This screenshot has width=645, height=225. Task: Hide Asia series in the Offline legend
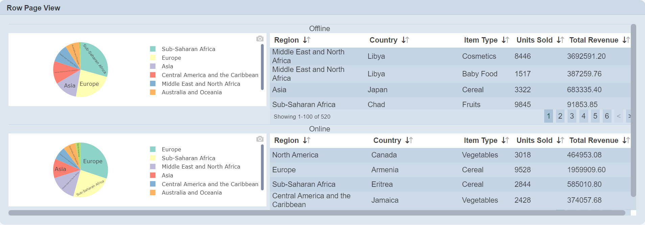coord(167,67)
